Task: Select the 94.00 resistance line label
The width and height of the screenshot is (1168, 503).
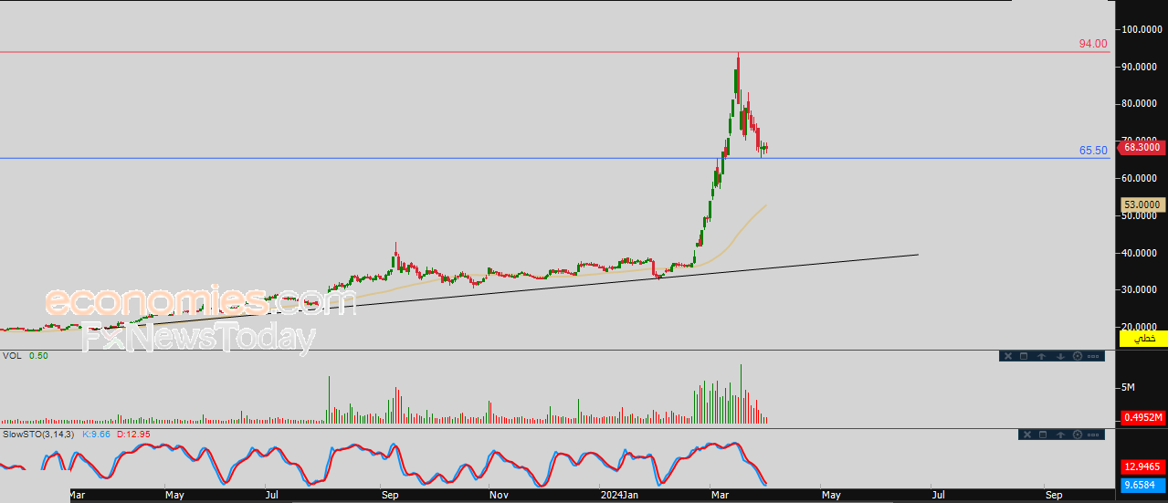Action: click(1093, 44)
